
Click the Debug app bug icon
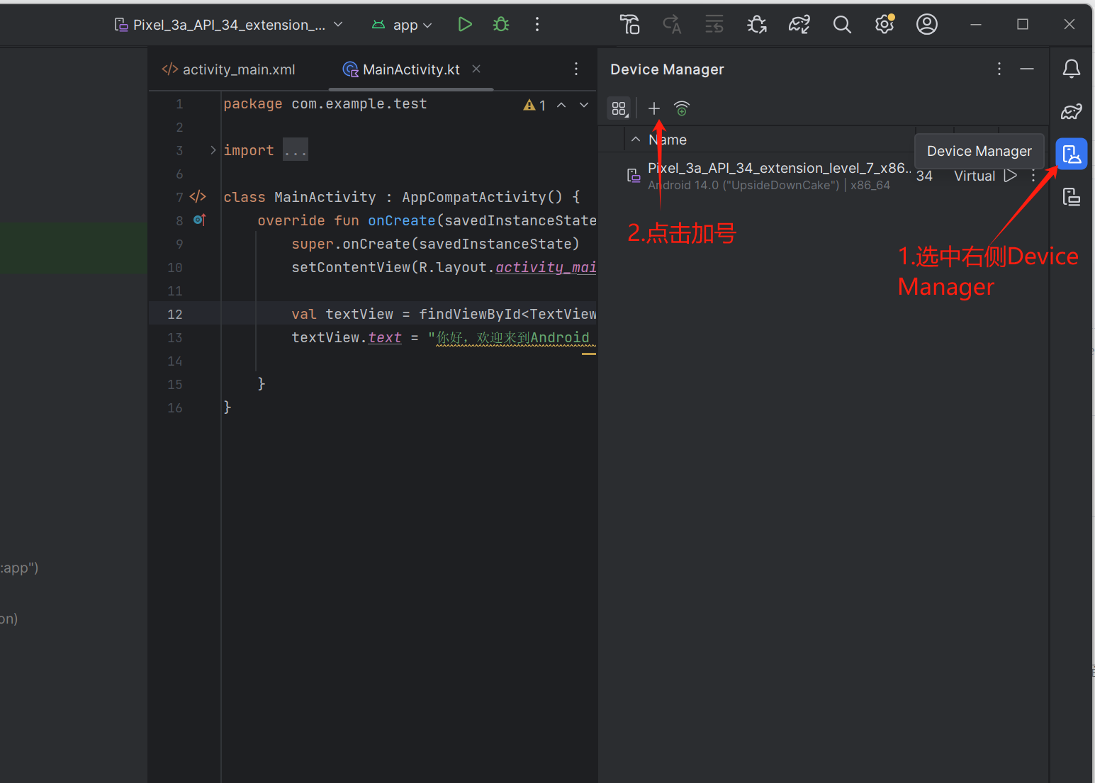pyautogui.click(x=501, y=25)
